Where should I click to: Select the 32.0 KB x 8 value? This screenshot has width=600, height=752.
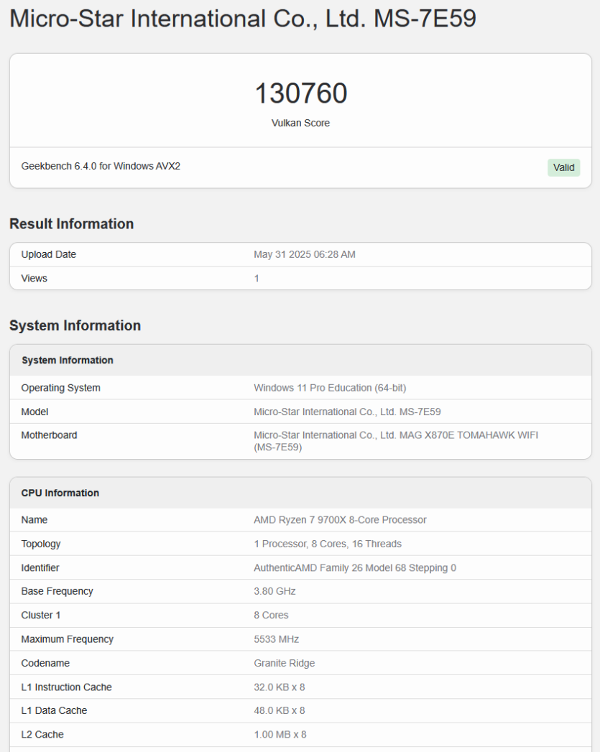tap(279, 687)
